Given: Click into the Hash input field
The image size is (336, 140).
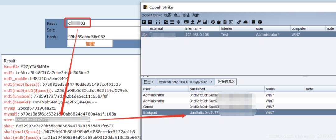Looking at the screenshot, I should (x=104, y=37).
